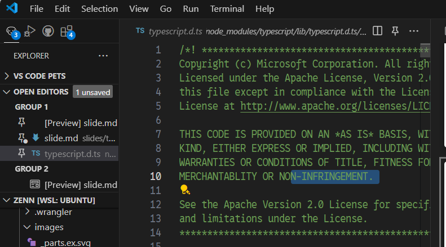The height and width of the screenshot is (247, 446).
Task: Open [Preview] slide.md in GROUP 1
Action: coord(81,123)
